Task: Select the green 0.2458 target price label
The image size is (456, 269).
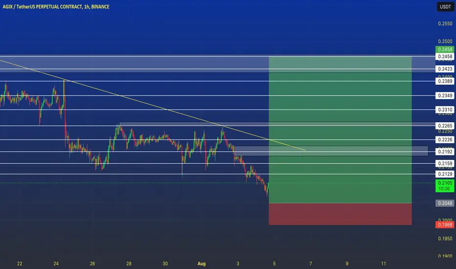Action: (x=445, y=49)
